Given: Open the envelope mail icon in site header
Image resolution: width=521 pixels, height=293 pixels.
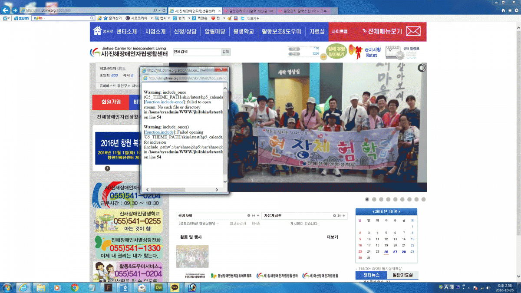Looking at the screenshot, I should point(413,31).
